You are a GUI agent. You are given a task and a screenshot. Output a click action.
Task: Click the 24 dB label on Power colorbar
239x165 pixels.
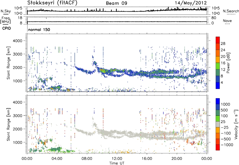point(223,50)
